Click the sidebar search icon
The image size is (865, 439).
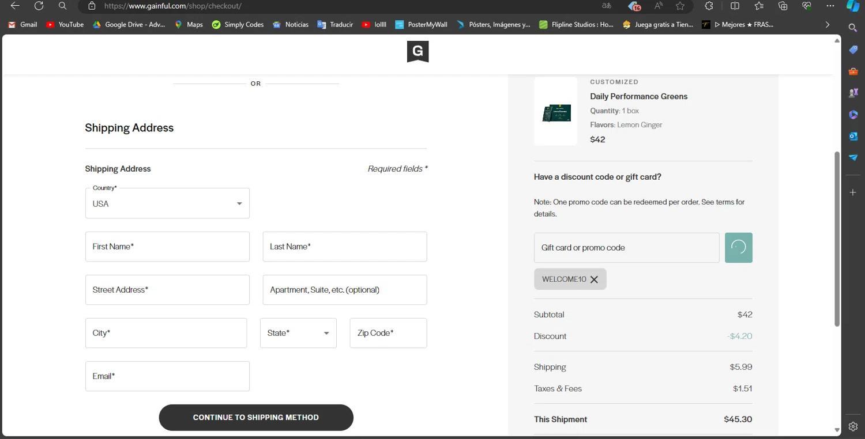853,27
